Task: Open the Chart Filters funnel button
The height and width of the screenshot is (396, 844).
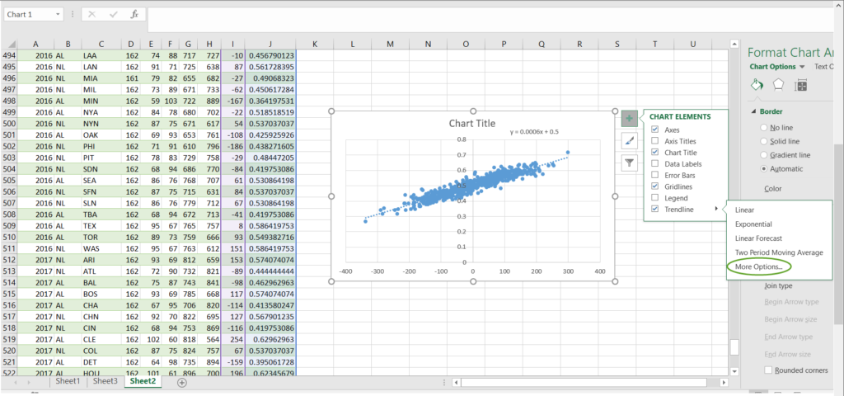Action: 629,163
